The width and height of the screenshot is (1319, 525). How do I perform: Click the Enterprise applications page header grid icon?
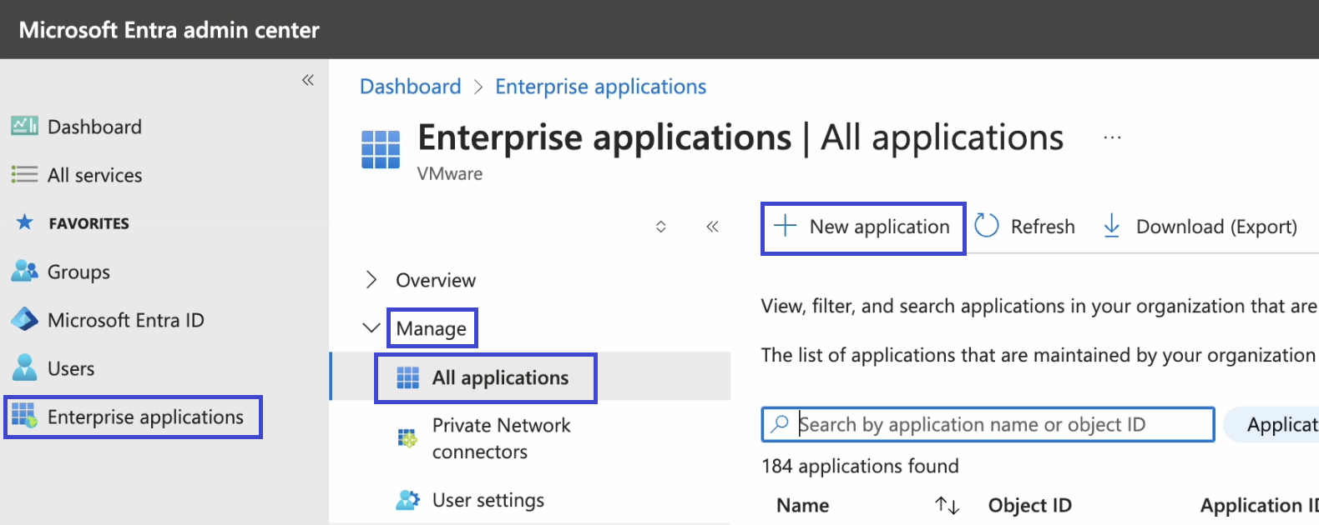381,149
